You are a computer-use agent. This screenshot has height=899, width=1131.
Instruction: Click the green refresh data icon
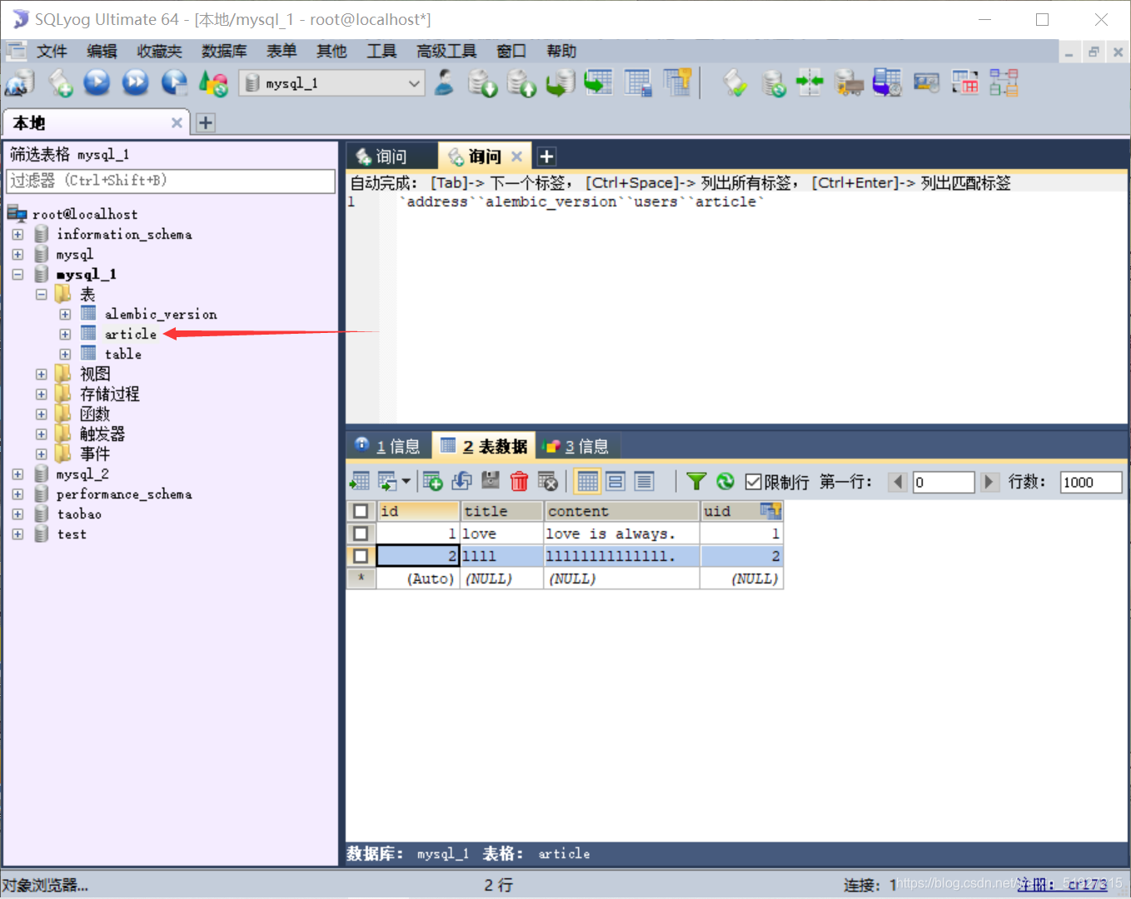click(725, 481)
